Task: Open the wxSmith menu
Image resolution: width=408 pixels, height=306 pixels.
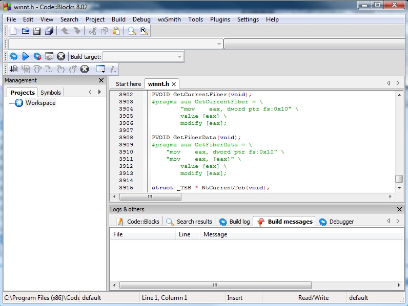Action: coord(169,19)
